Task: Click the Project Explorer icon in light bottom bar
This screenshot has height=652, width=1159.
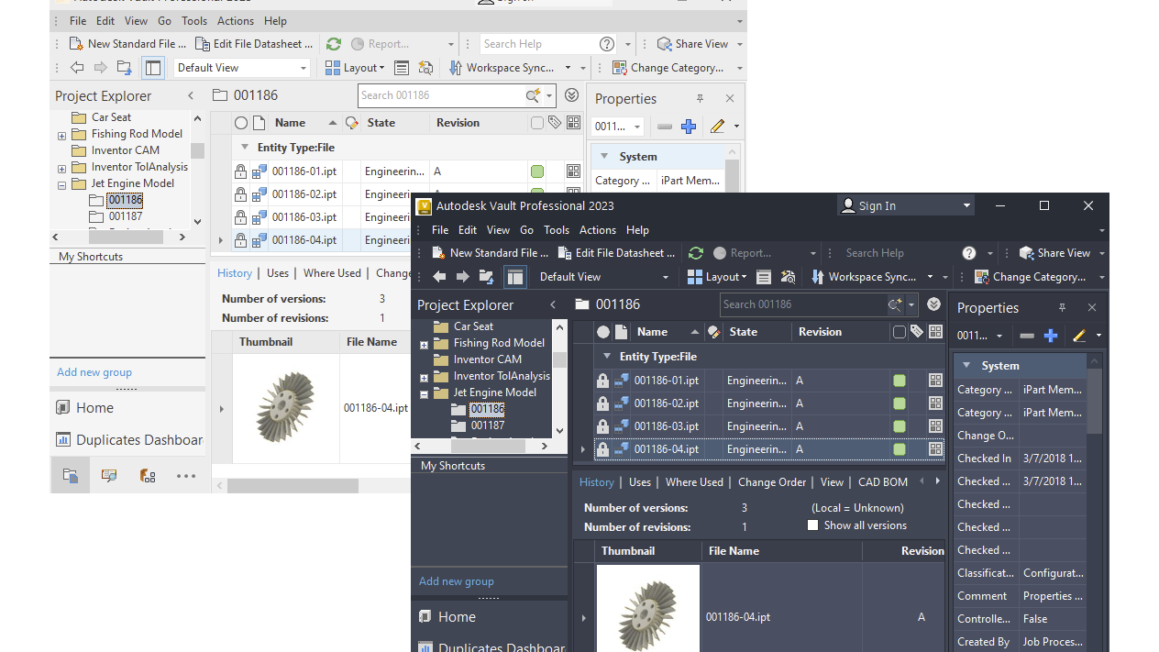Action: point(71,476)
